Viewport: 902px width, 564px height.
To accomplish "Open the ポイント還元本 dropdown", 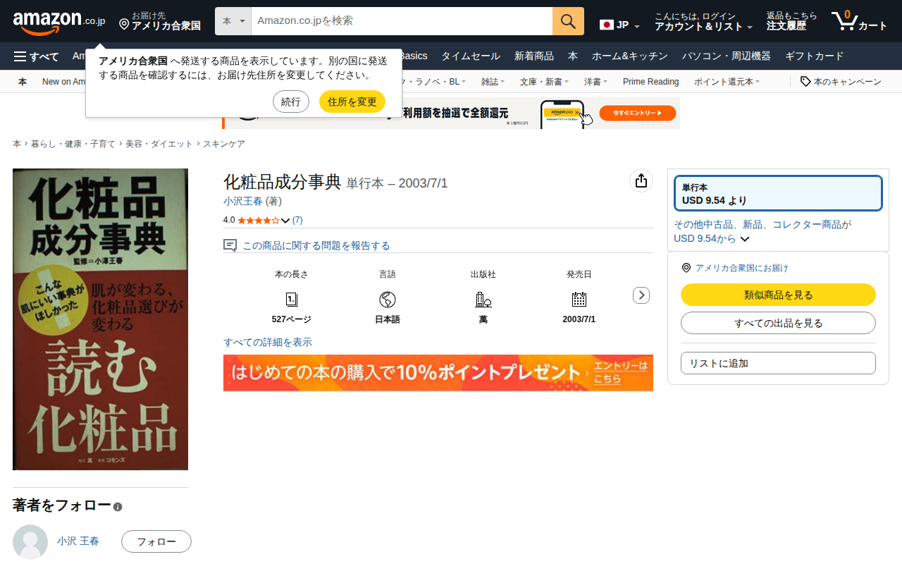I will coord(727,82).
